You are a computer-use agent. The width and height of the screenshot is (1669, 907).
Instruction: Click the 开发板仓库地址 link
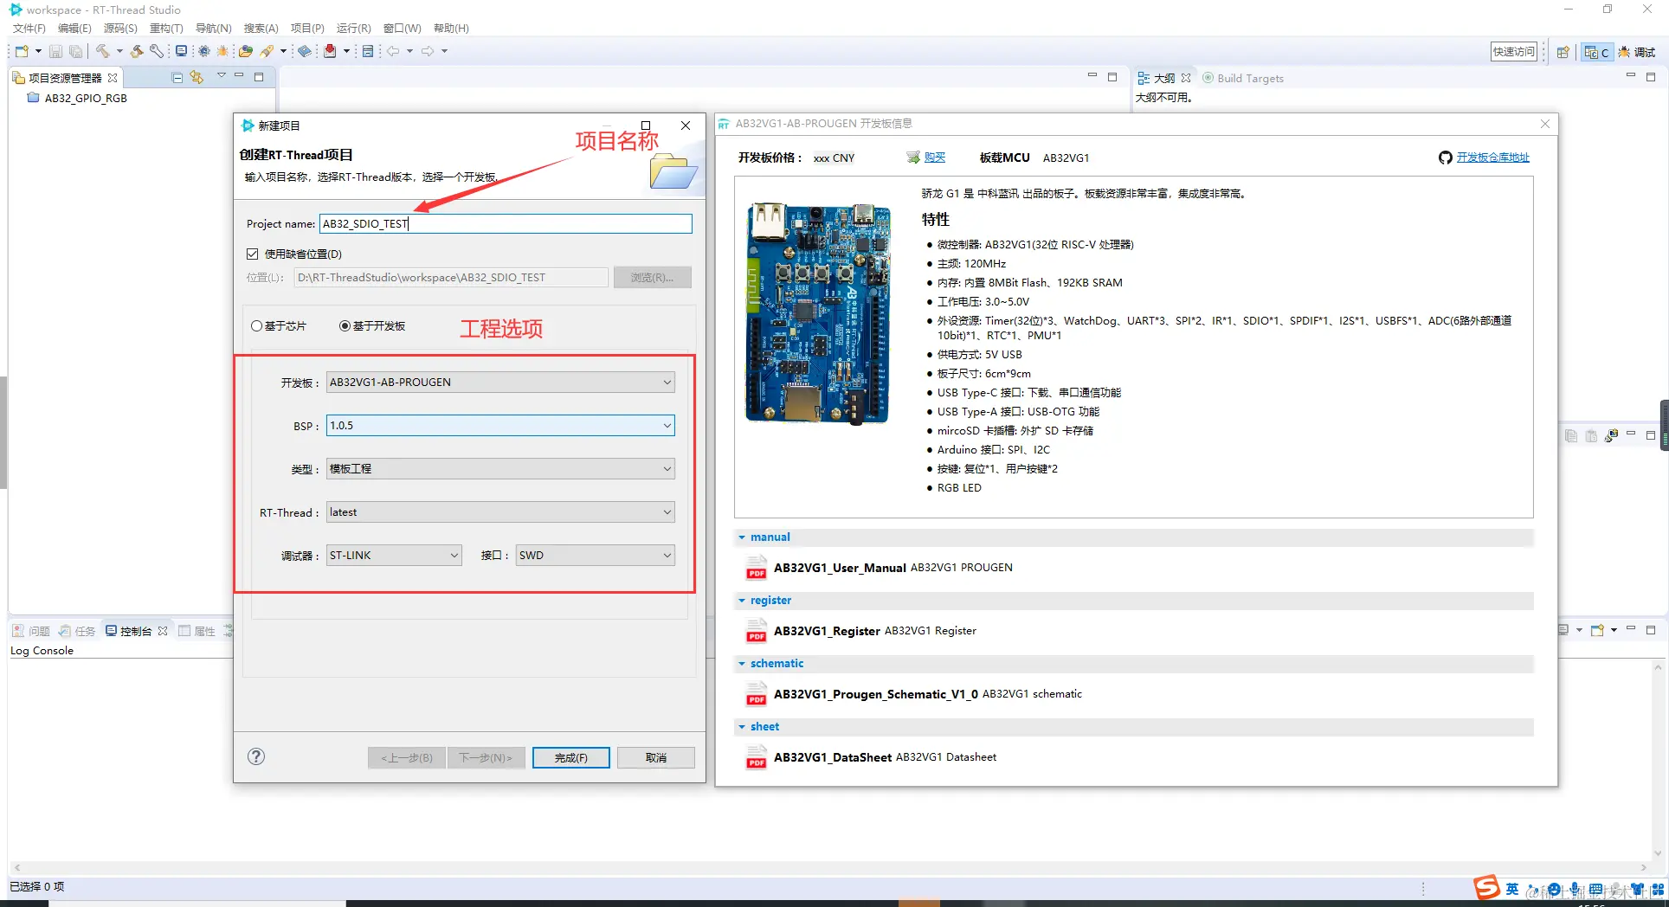point(1493,158)
